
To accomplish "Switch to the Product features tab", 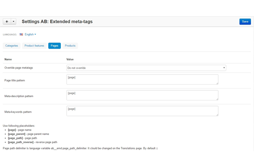I will tap(34, 46).
